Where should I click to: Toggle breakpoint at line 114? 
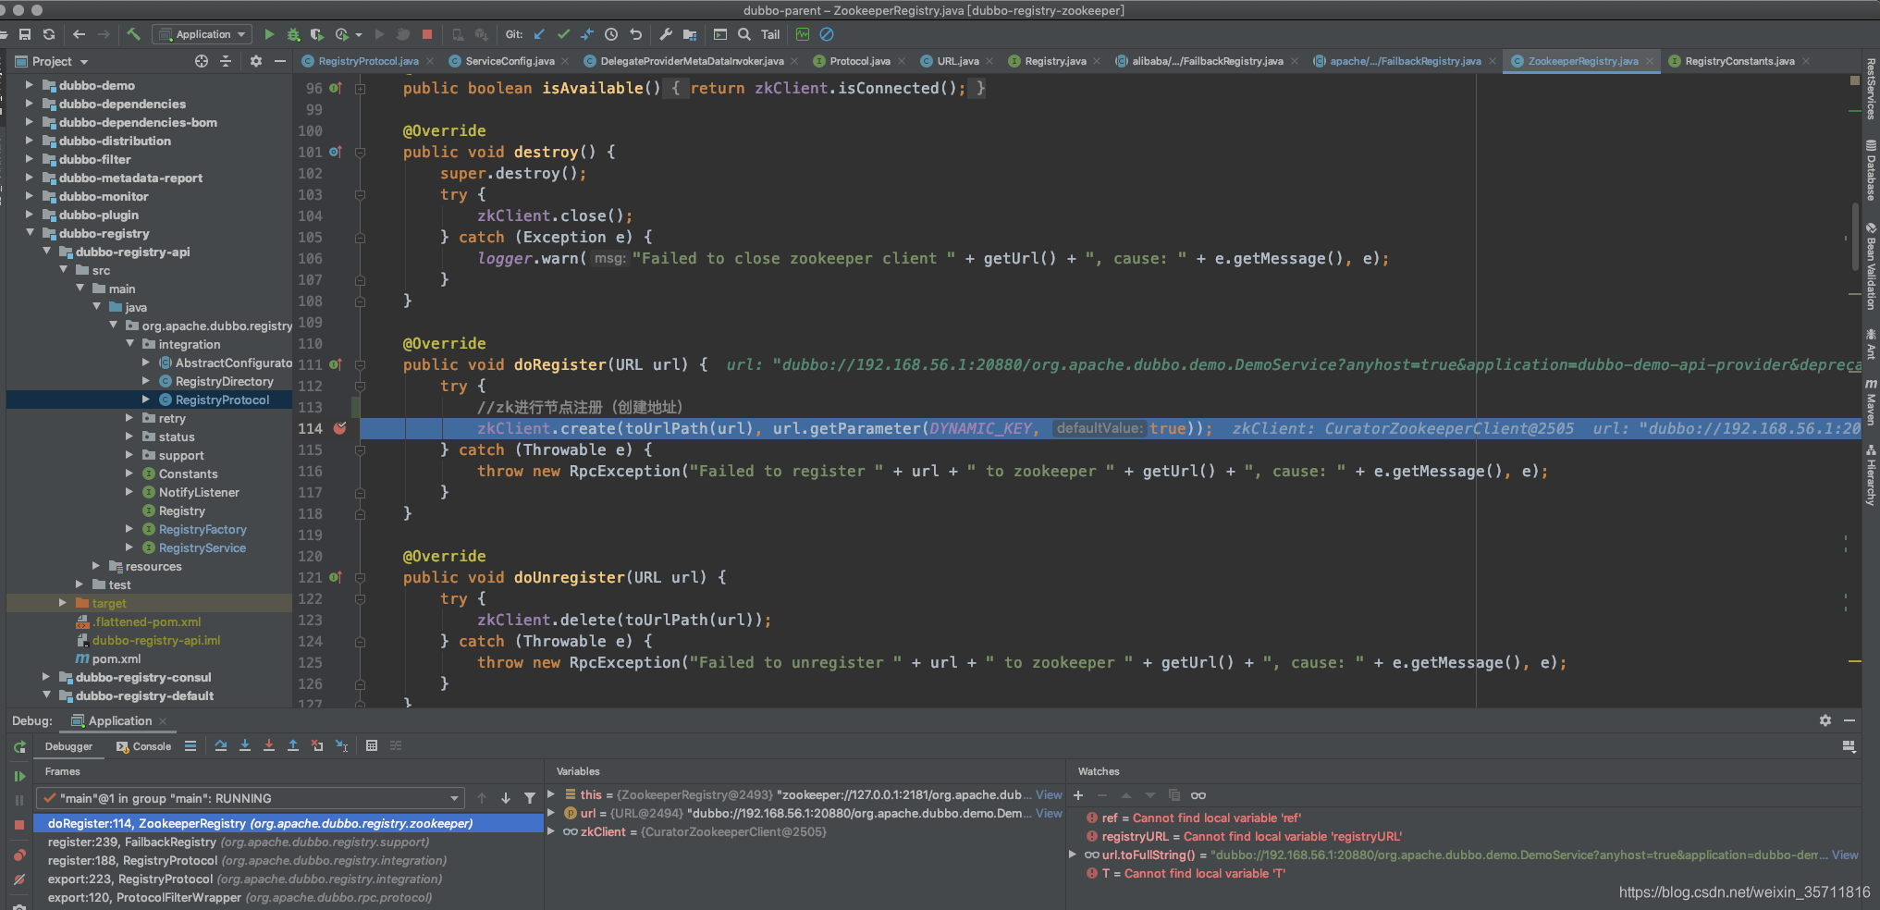[340, 428]
